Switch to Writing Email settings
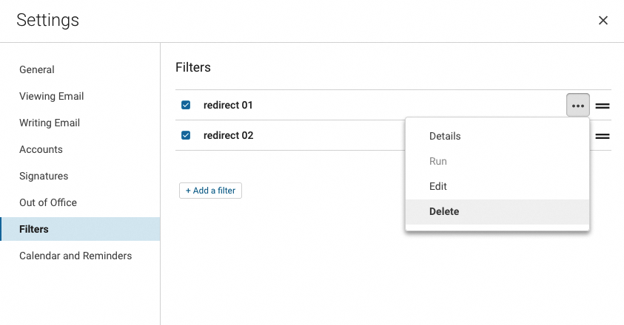 50,123
